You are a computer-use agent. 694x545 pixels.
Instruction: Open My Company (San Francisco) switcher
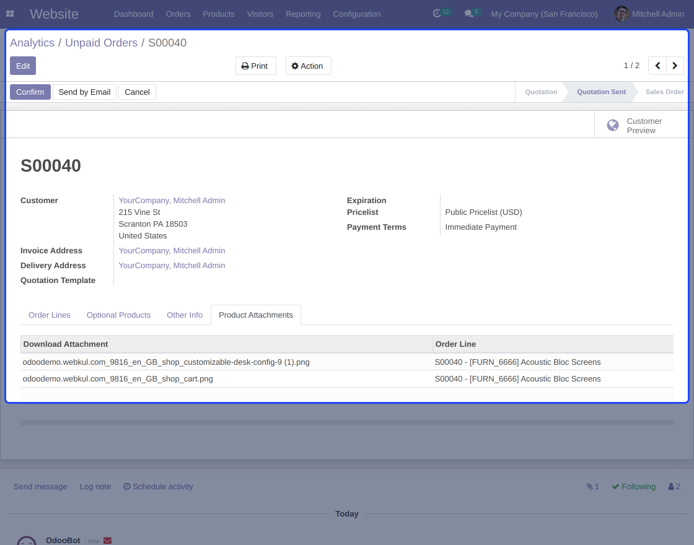[x=544, y=14]
